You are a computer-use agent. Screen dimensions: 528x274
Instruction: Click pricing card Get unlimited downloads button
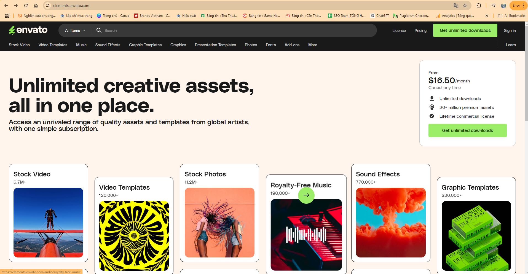click(x=467, y=130)
